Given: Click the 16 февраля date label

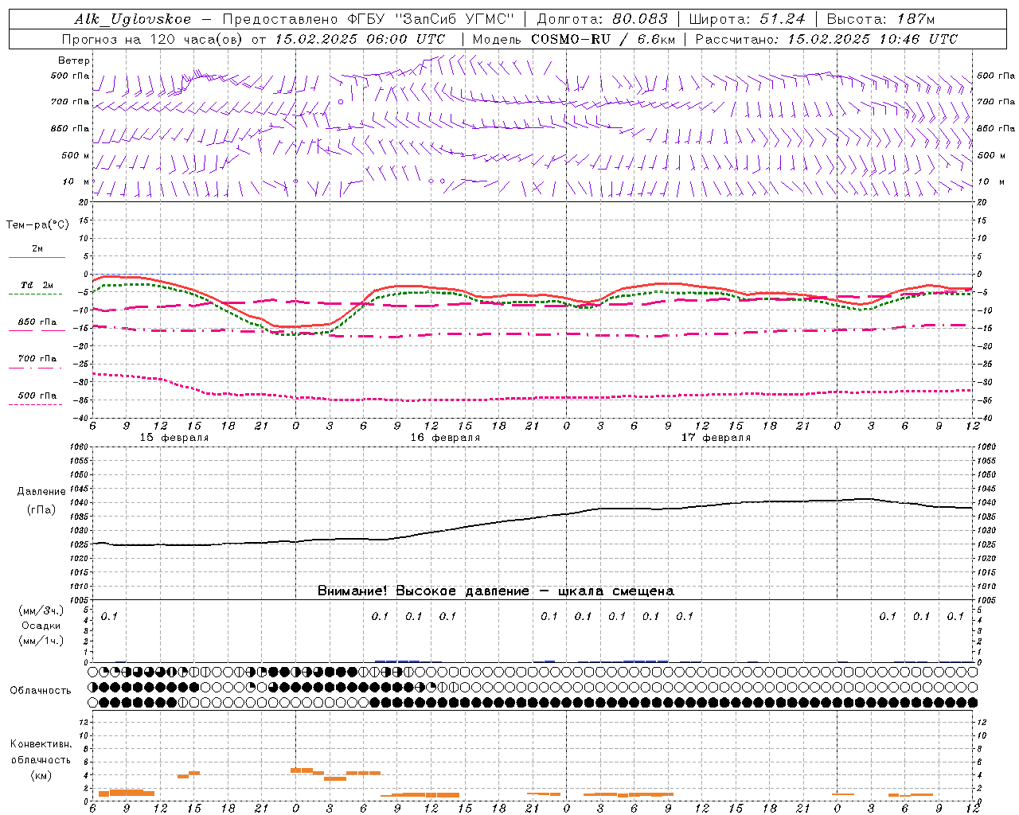Looking at the screenshot, I should point(445,438).
